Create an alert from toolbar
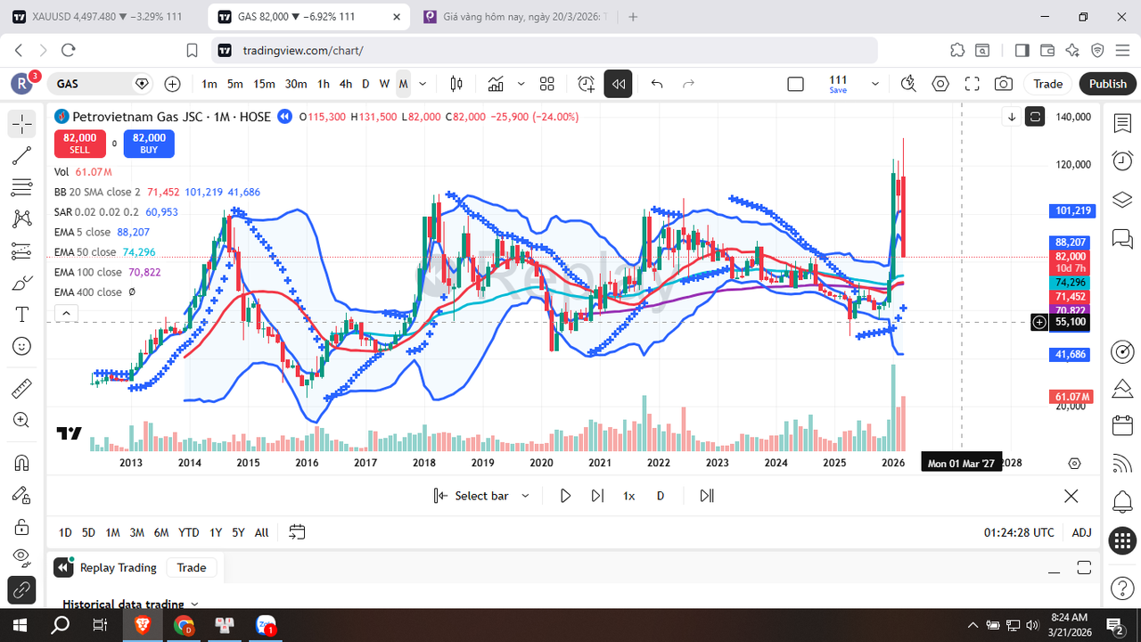 [x=586, y=84]
